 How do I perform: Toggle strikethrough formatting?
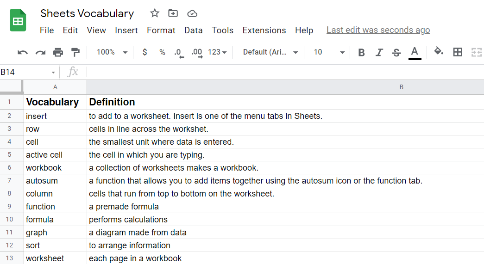click(396, 52)
